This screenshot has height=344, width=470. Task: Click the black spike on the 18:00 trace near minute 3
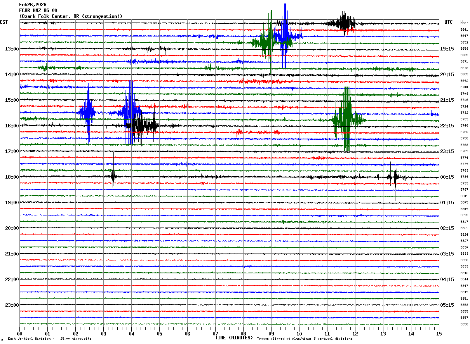point(113,177)
